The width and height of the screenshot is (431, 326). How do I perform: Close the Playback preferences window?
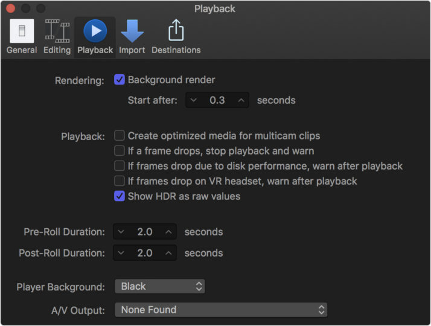tap(10, 8)
